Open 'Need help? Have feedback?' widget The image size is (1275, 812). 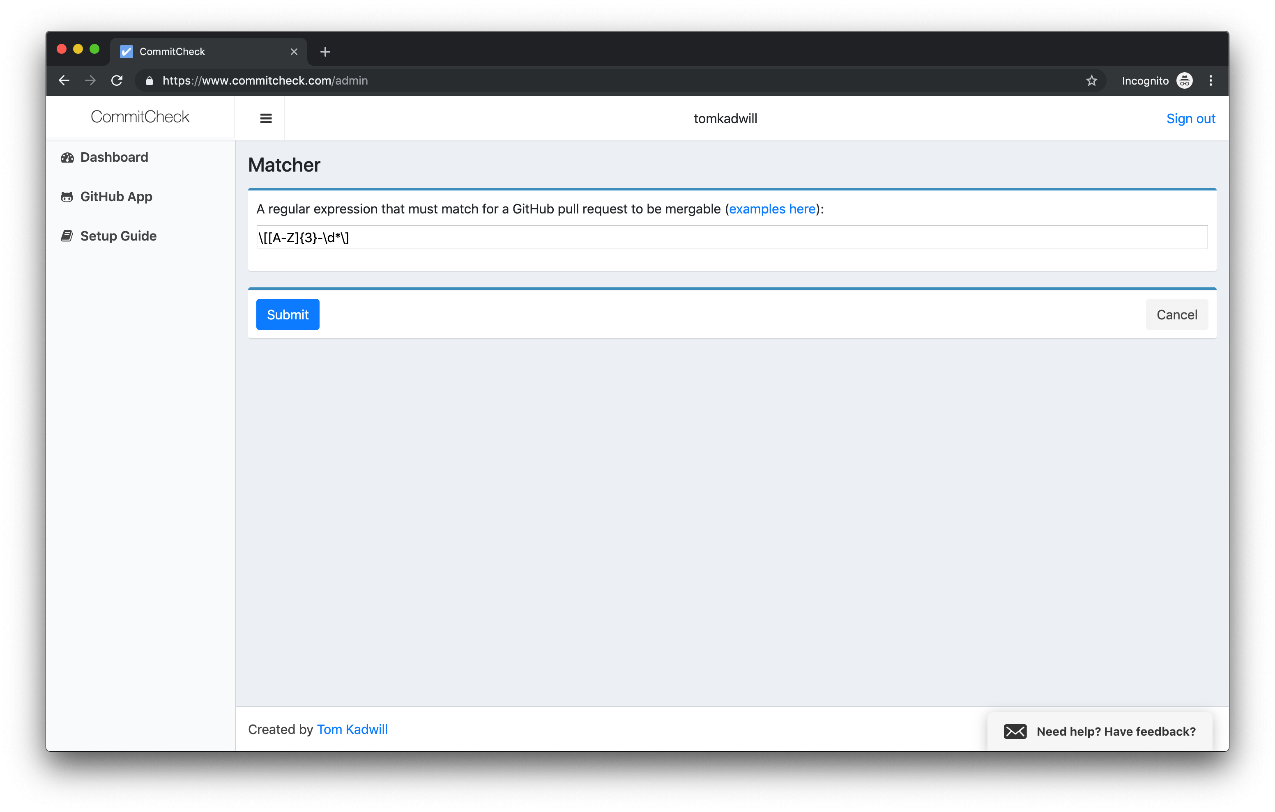(1100, 731)
